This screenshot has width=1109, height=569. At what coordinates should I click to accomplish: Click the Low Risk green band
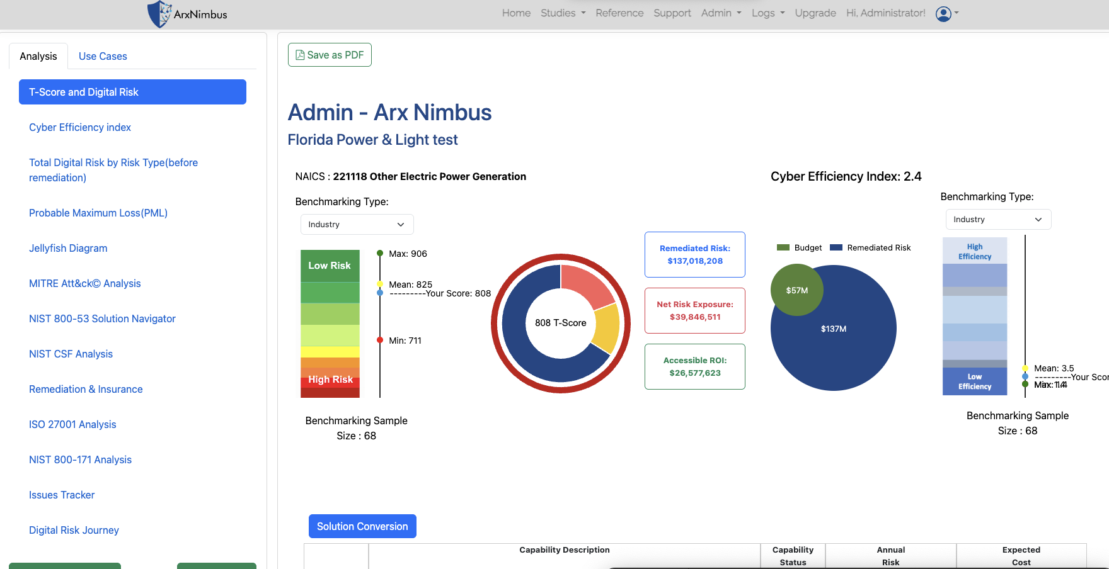pyautogui.click(x=330, y=266)
